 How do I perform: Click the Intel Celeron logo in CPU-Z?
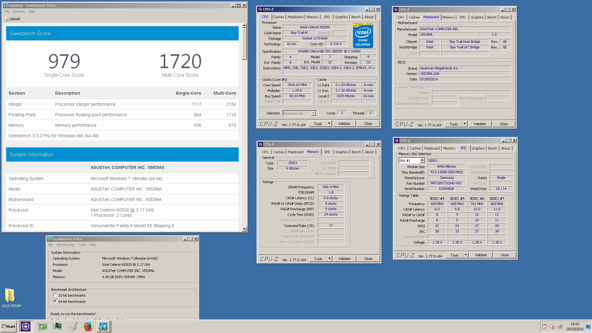(x=363, y=35)
